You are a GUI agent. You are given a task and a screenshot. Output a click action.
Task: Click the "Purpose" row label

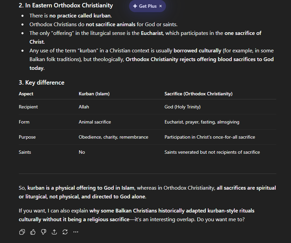tap(27, 137)
